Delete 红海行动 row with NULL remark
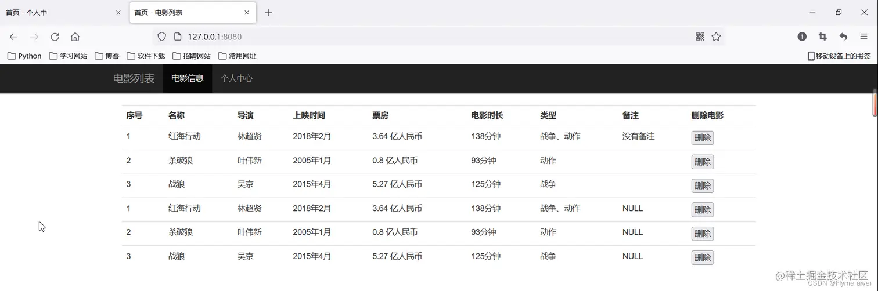The height and width of the screenshot is (291, 878). [x=703, y=210]
